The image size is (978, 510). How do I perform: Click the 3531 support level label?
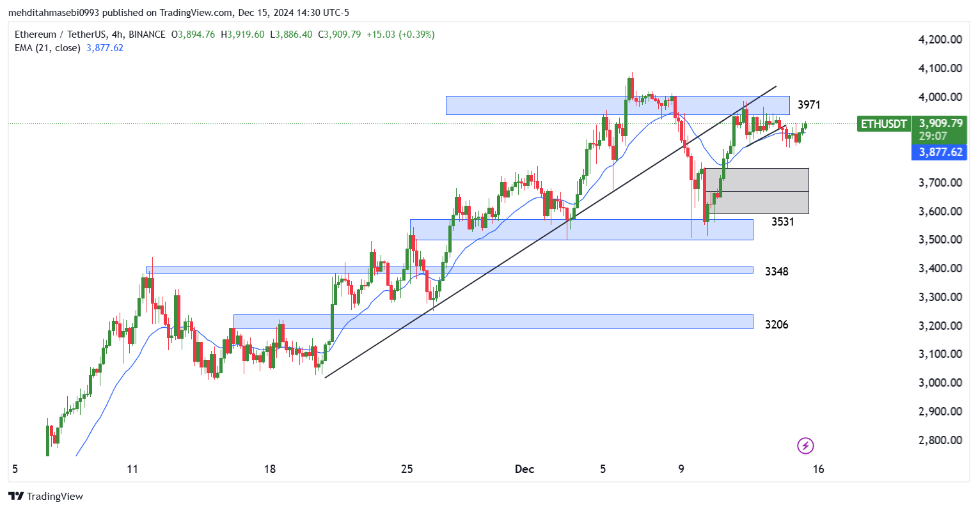[782, 222]
